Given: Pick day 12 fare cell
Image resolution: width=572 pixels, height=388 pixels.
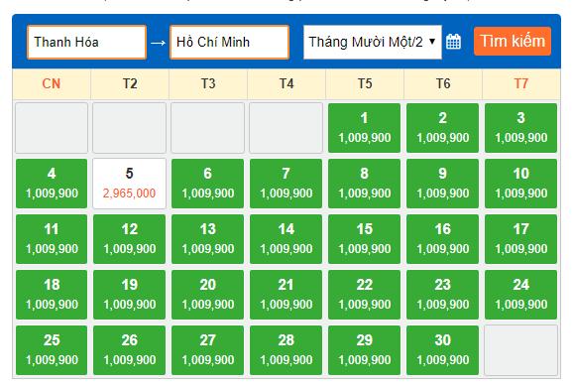Looking at the screenshot, I should (129, 239).
